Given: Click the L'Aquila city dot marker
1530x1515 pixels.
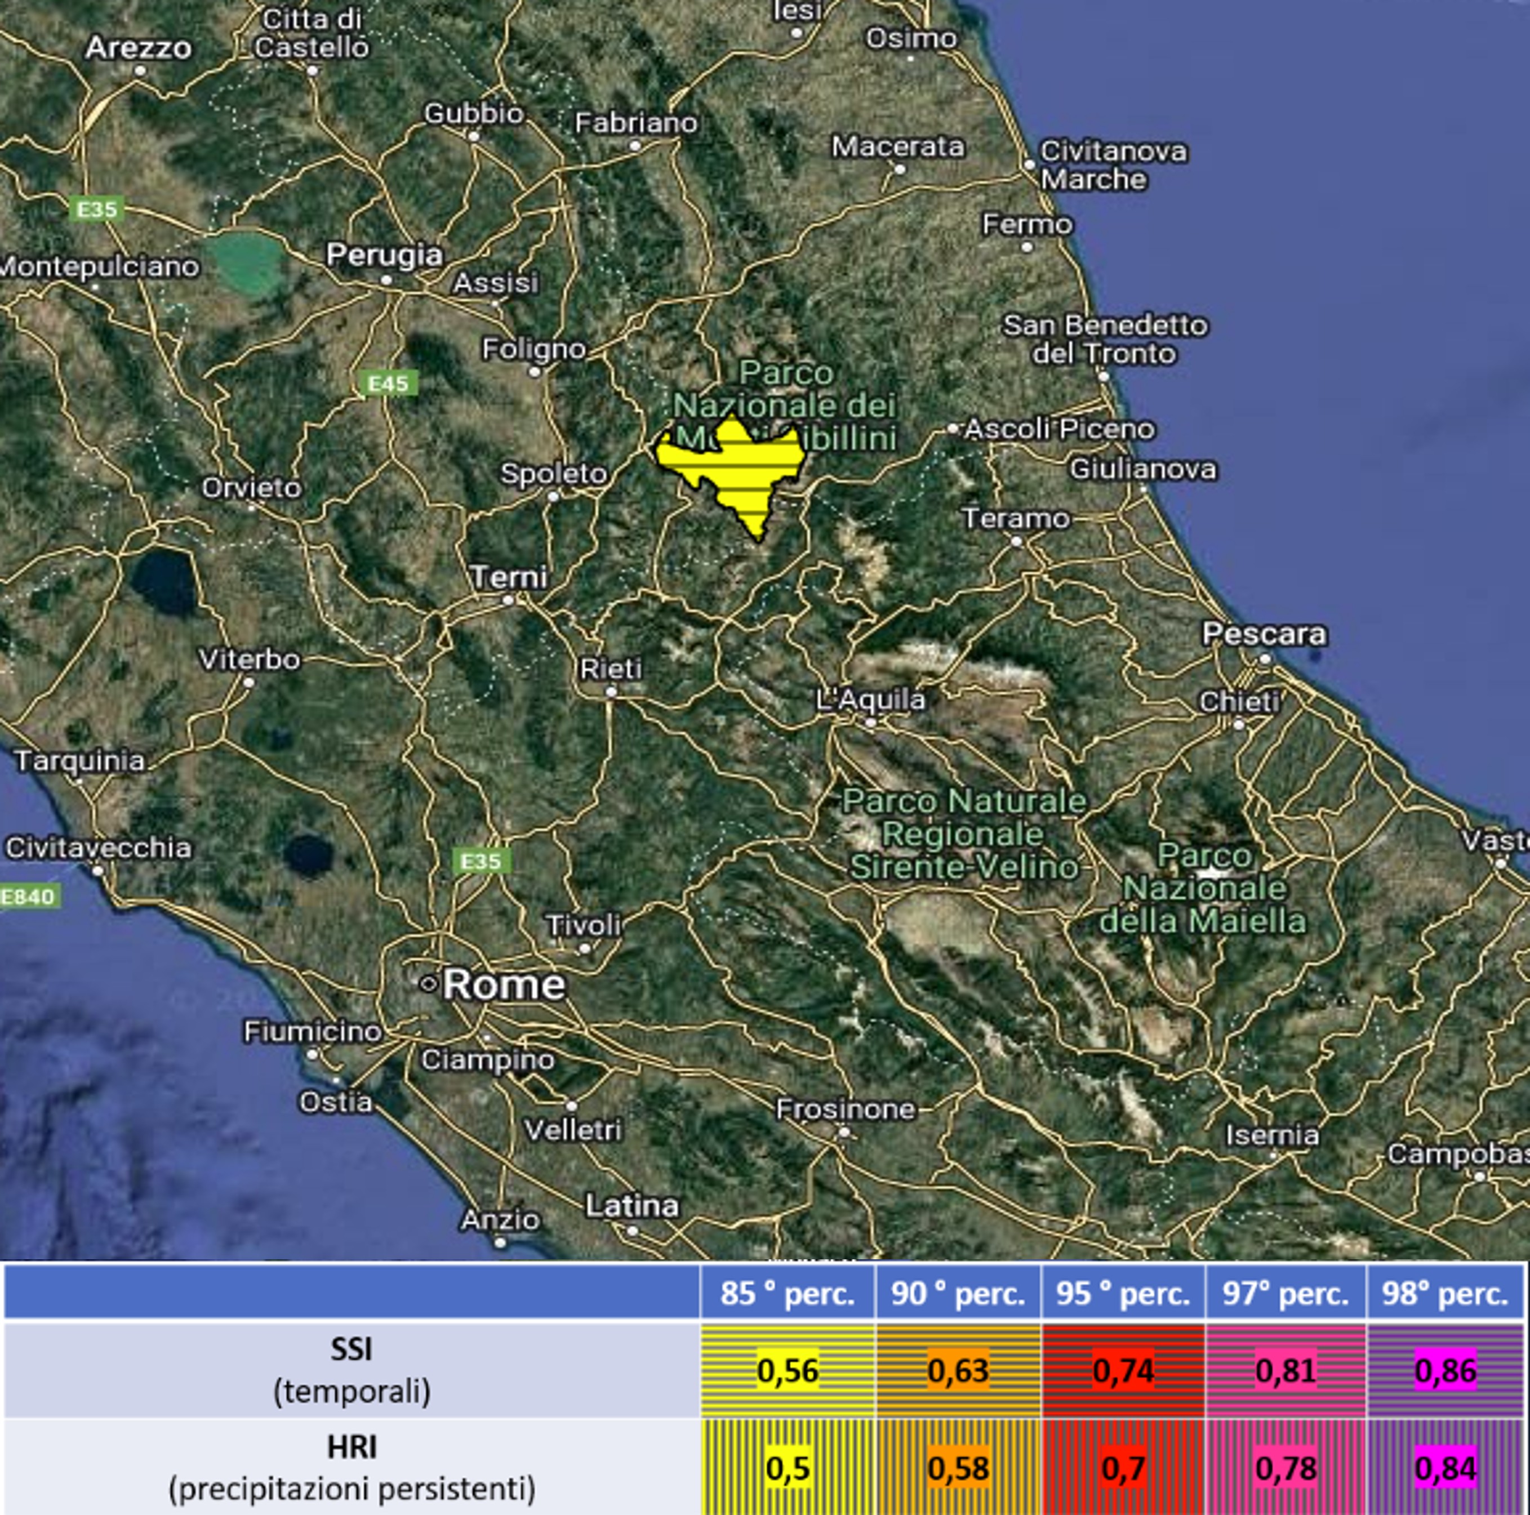Looking at the screenshot, I should click(x=871, y=723).
